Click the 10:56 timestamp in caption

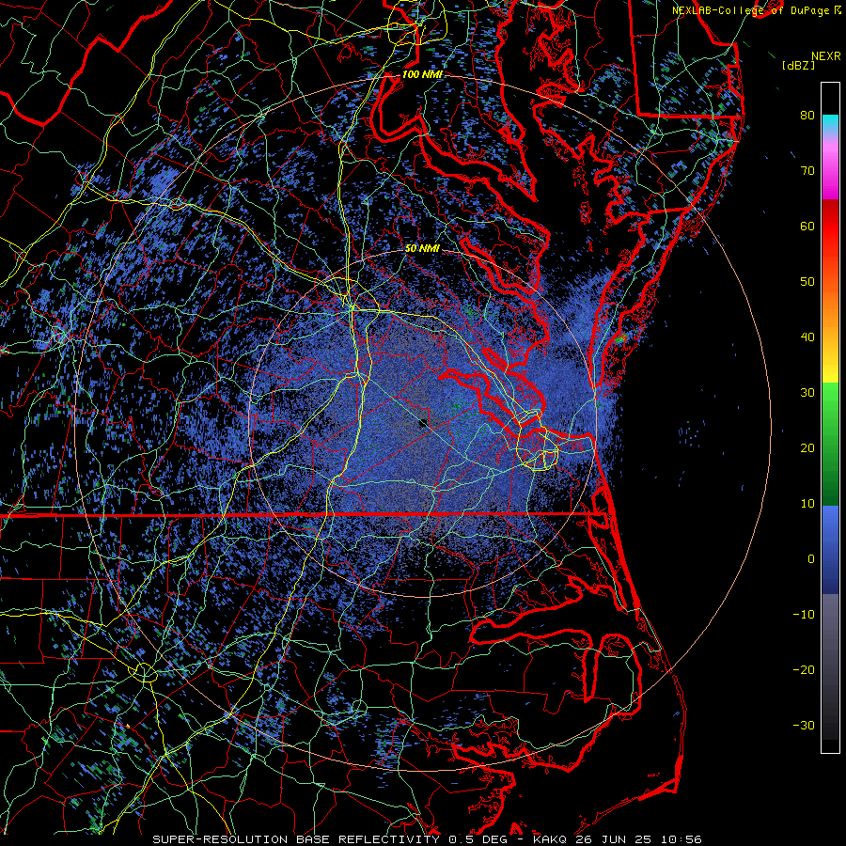click(x=681, y=839)
